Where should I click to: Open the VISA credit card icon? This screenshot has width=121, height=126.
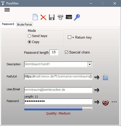click(69, 17)
